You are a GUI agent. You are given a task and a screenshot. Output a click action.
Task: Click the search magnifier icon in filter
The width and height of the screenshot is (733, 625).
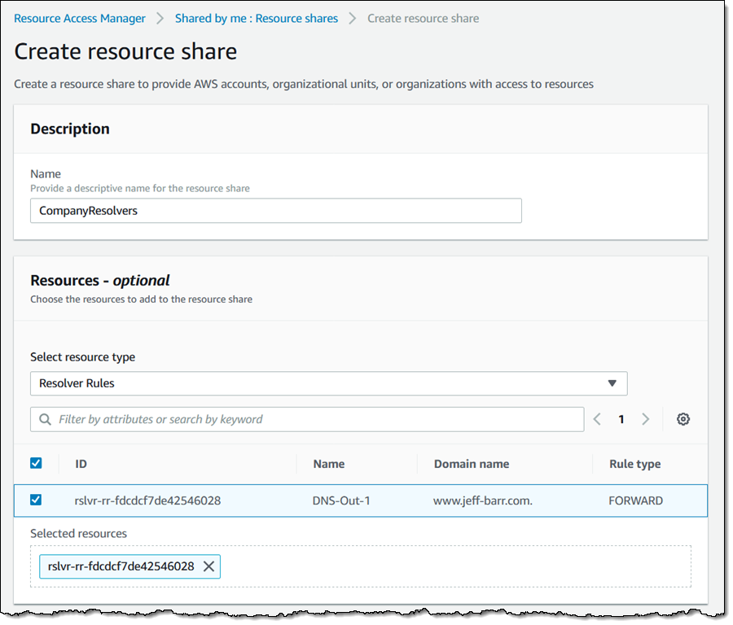pyautogui.click(x=44, y=419)
